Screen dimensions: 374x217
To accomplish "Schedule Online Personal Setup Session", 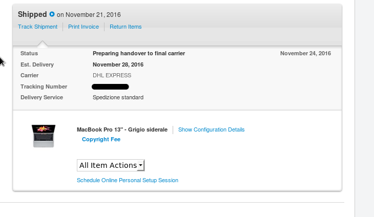I will click(128, 181).
